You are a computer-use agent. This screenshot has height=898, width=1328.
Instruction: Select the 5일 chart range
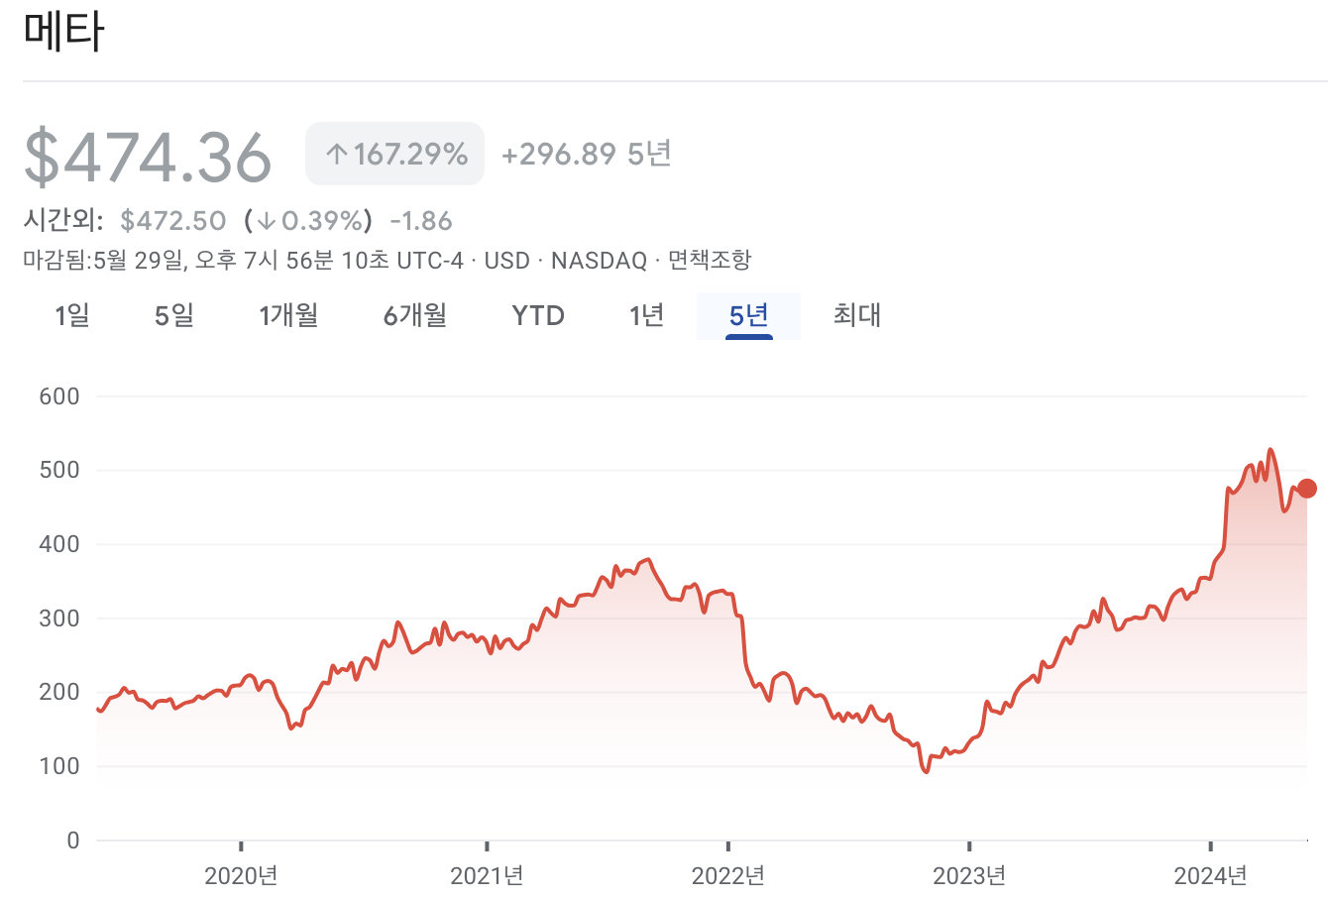pyautogui.click(x=172, y=315)
